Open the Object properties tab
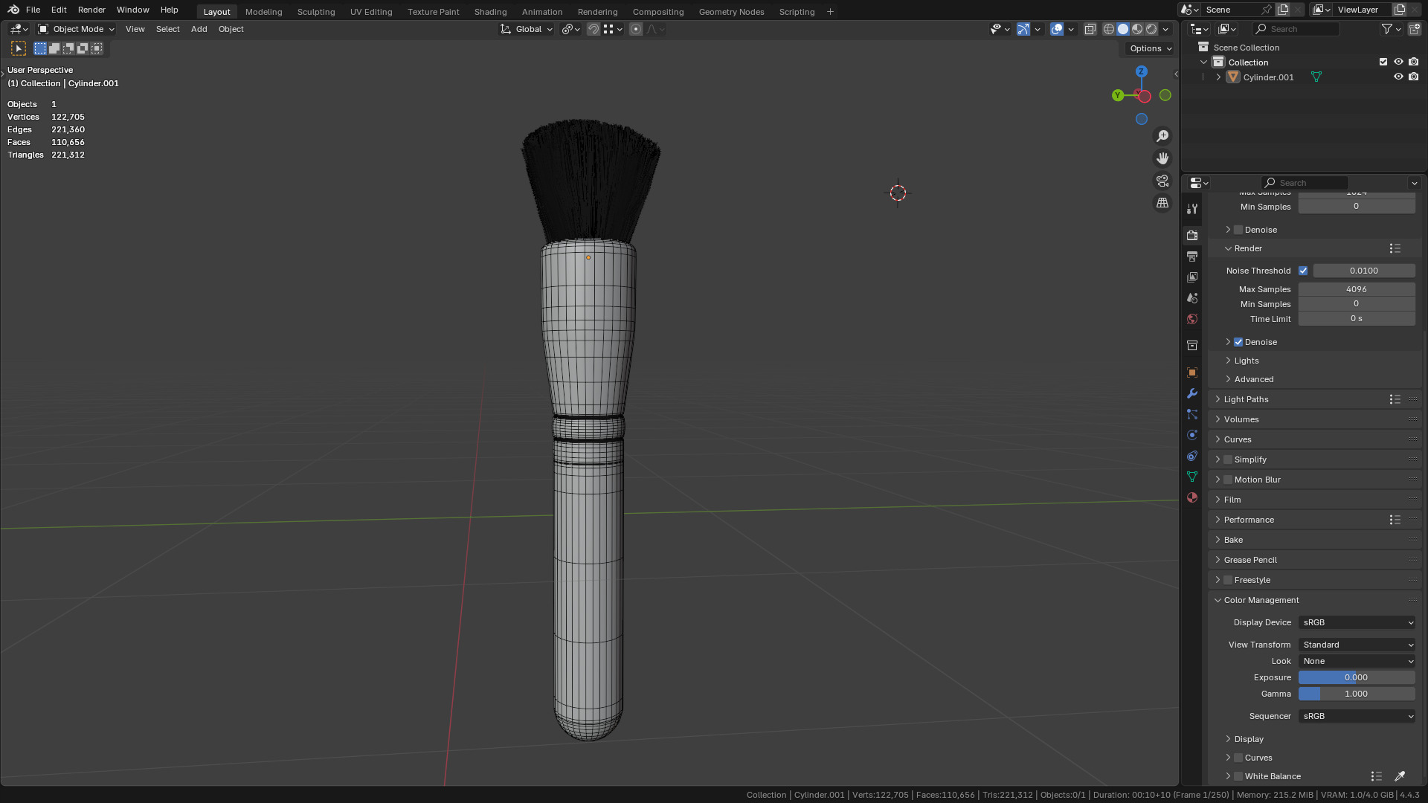The image size is (1428, 803). pos(1192,373)
